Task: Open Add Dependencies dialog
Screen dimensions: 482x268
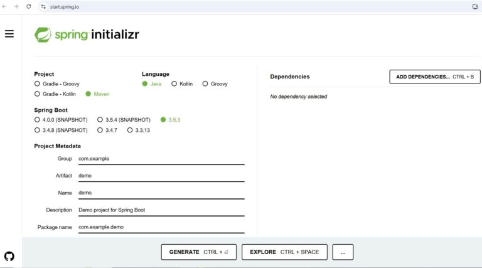Action: 434,77
